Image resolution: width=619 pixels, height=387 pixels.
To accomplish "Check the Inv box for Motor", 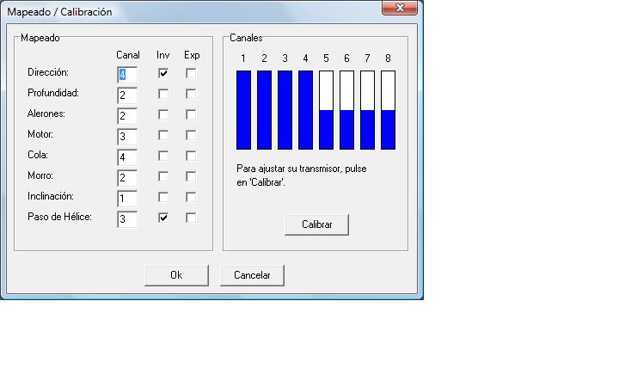I will [163, 135].
